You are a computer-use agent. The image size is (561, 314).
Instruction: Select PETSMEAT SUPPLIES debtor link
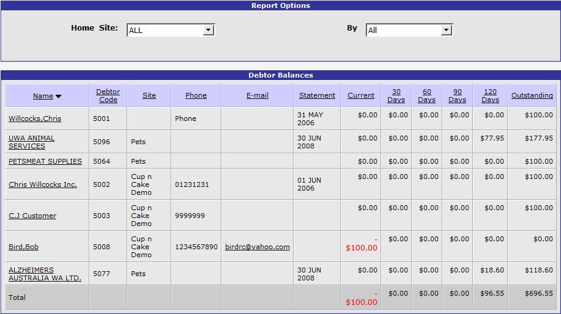(45, 161)
